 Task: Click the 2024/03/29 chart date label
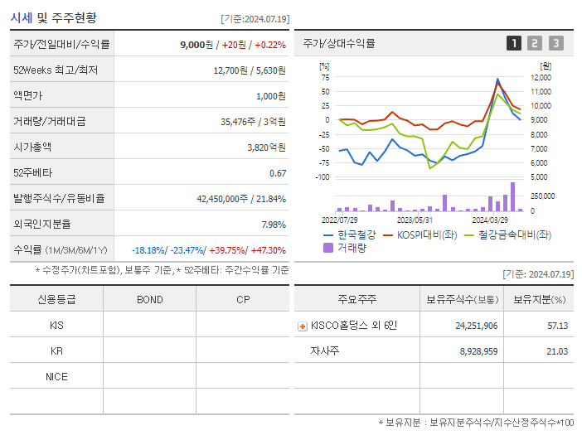[490, 220]
